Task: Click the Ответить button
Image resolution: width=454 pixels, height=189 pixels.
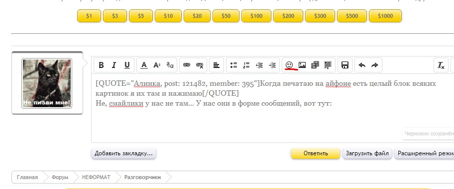Action: pos(316,153)
